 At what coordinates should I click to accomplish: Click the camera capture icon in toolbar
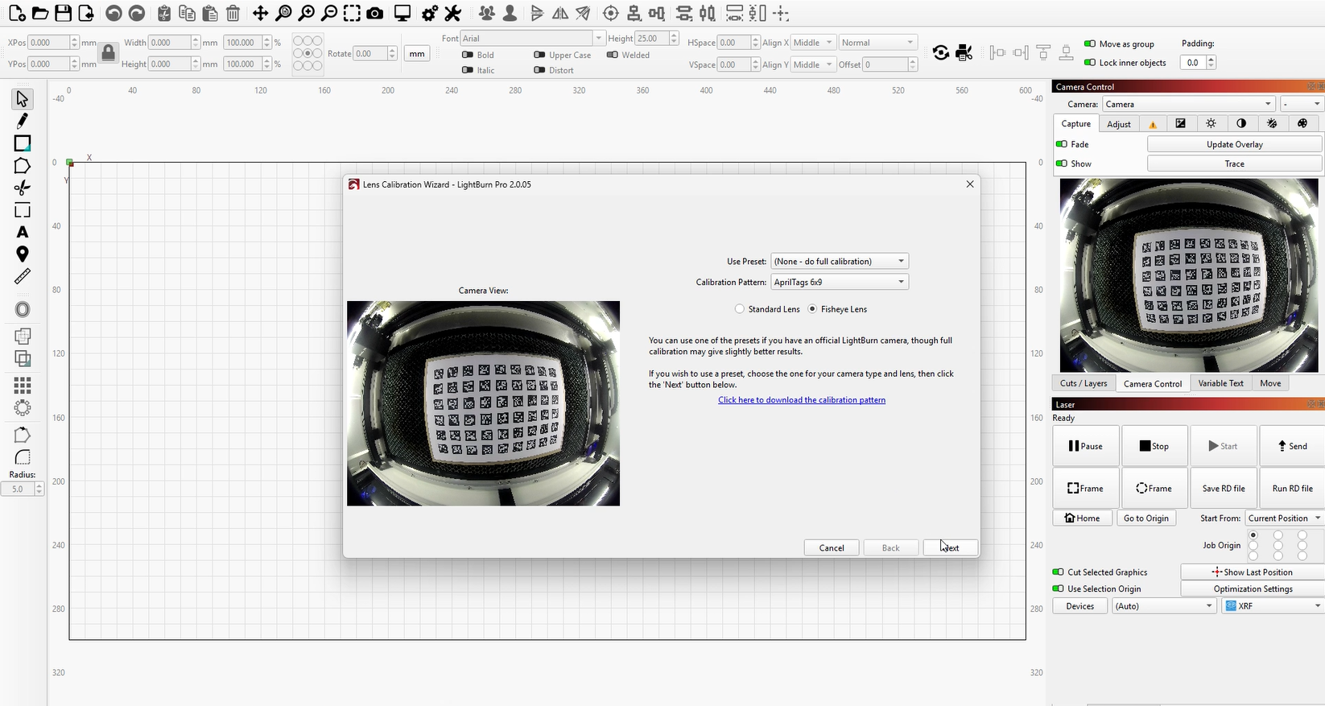click(x=374, y=14)
